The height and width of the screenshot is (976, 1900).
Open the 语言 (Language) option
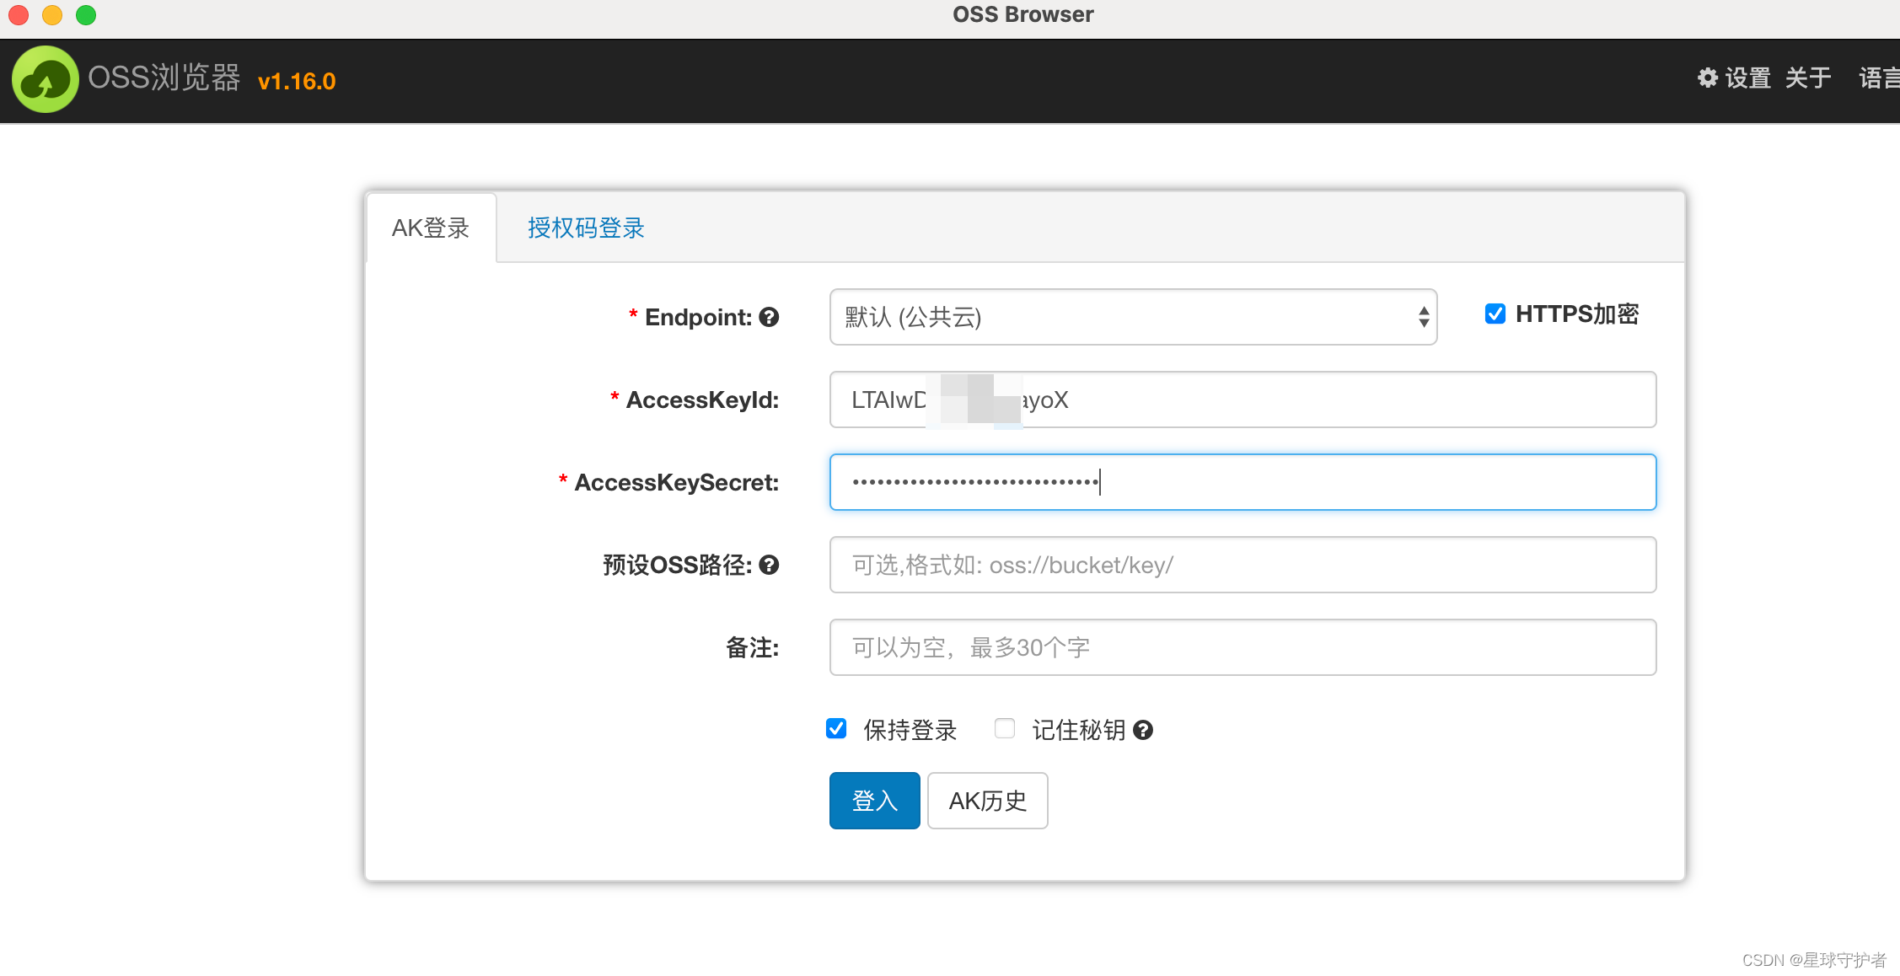1878,78
